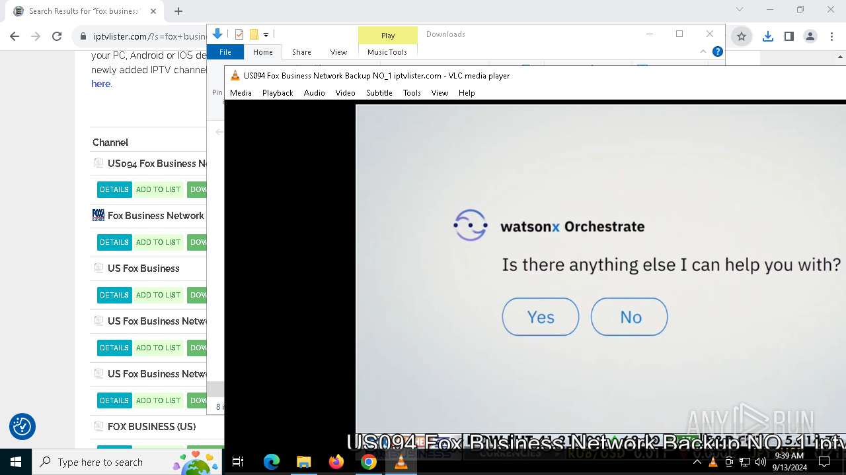Switch to VLC from taskbar
Screen dimensions: 846x475
click(401, 462)
